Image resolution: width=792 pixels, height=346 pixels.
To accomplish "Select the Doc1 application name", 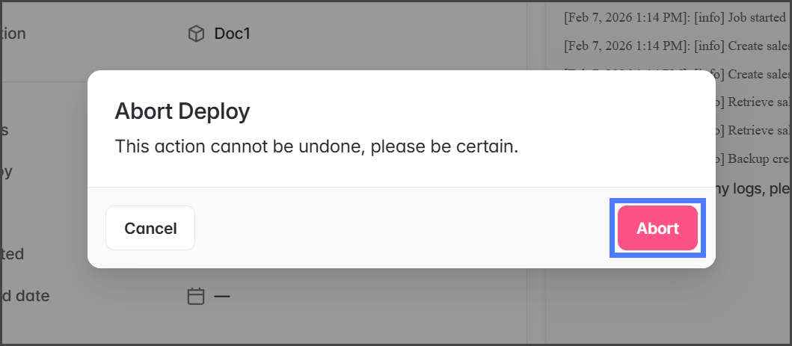I will pos(232,34).
